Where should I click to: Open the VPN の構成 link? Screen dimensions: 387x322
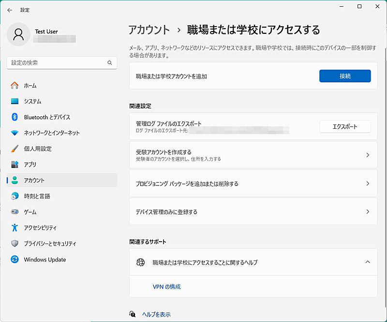(166, 287)
